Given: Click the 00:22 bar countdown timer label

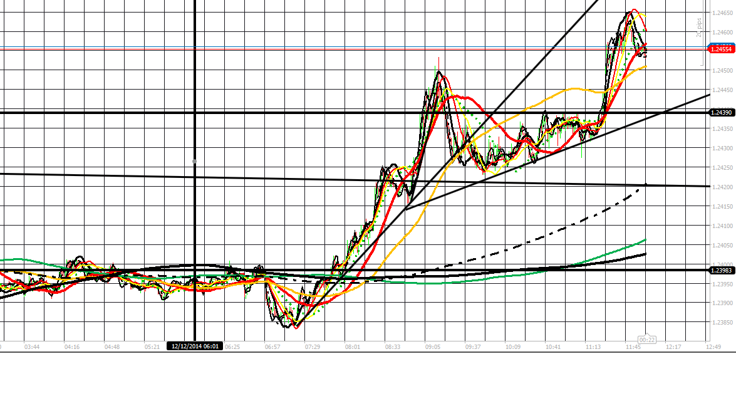Looking at the screenshot, I should click(x=645, y=338).
